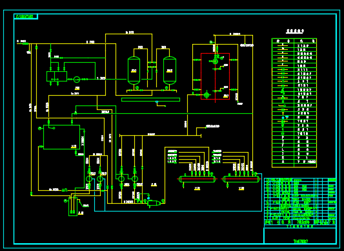Viewport: 344px width, 251px height.
Task: Click the red-outlined boiler rectangle
Action: click(215, 76)
